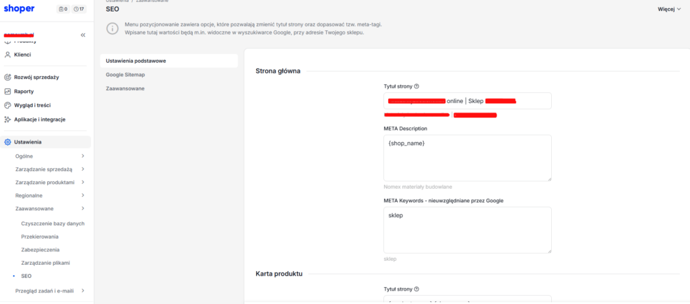Click the Rozwój sprzedaży target icon
The image size is (690, 304).
coord(7,78)
